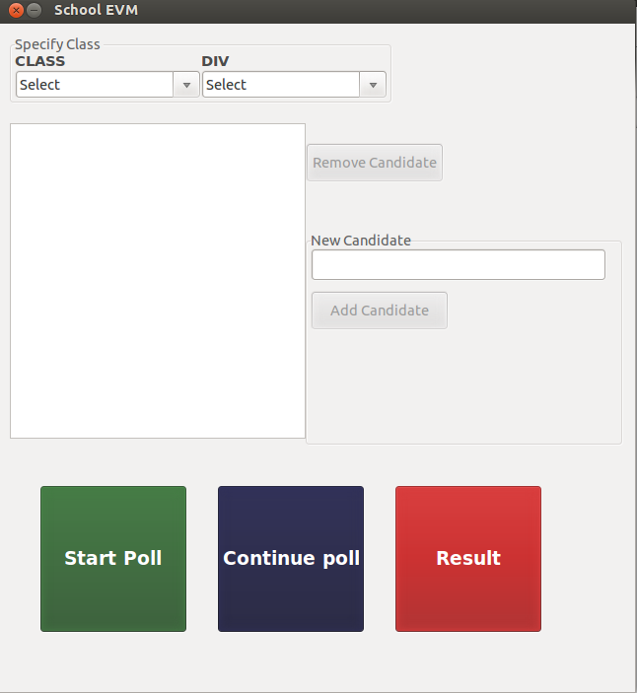The height and width of the screenshot is (693, 637).
Task: Click the Specify Class group label
Action: pos(57,44)
